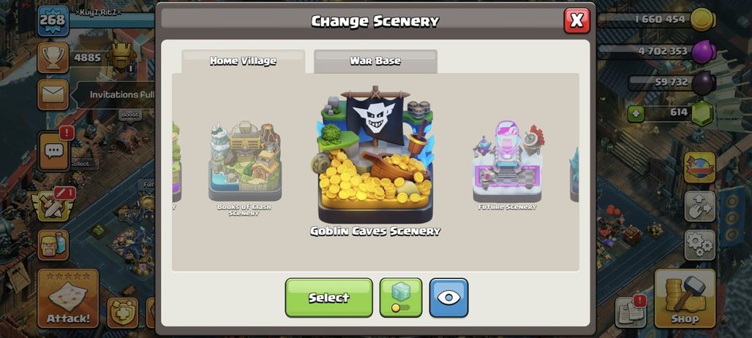This screenshot has height=338, width=752.
Task: Preview scenery with the blue eye button
Action: tap(448, 298)
